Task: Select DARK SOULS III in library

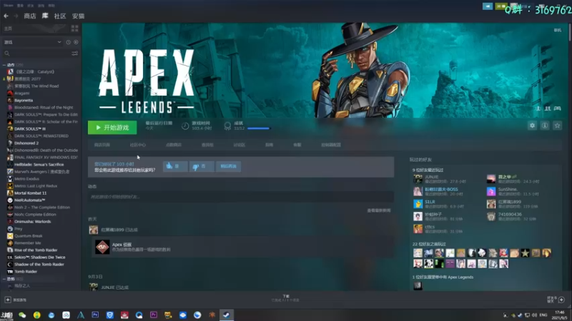Action: [30, 129]
